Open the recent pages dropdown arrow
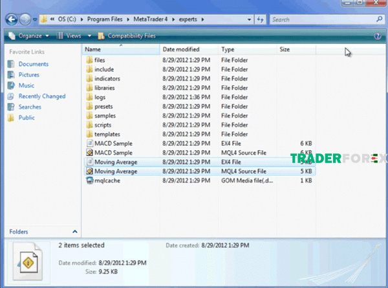388x288 pixels. 35,19
